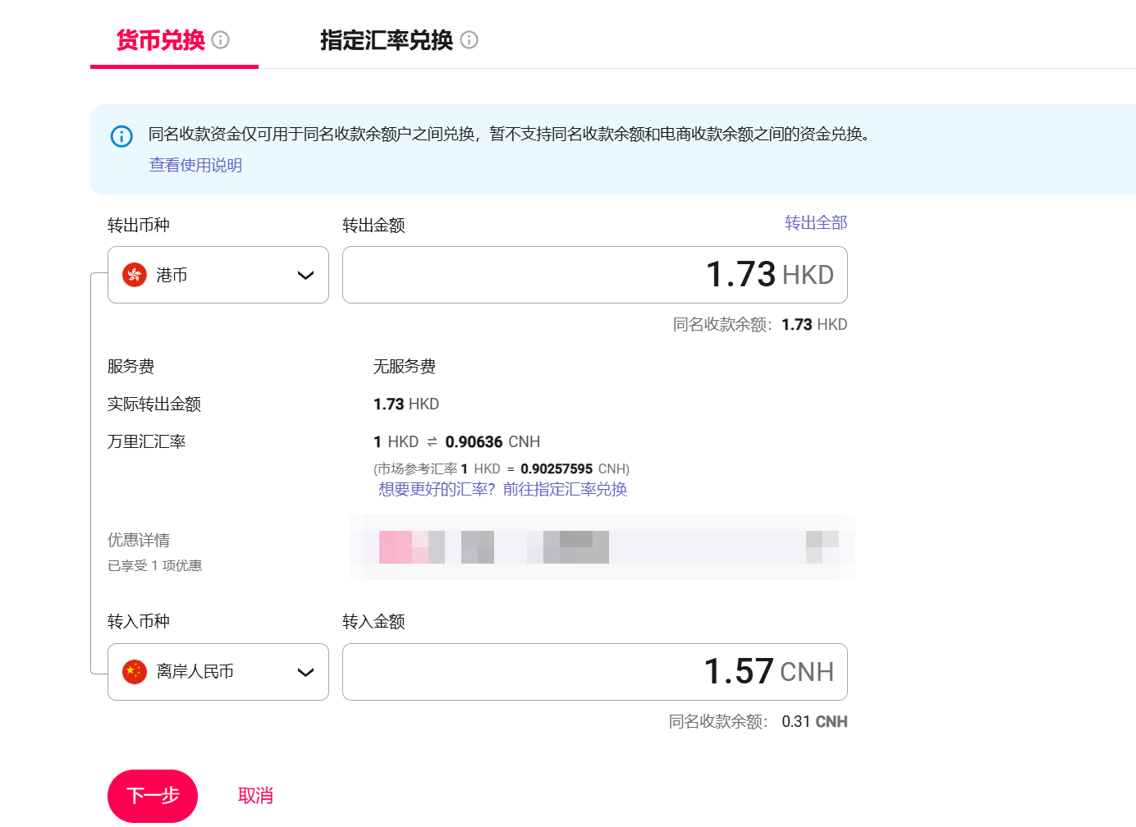Click info icon beside 指定汇率兑换 tab
Screen dimensions: 1136x827
point(469,39)
